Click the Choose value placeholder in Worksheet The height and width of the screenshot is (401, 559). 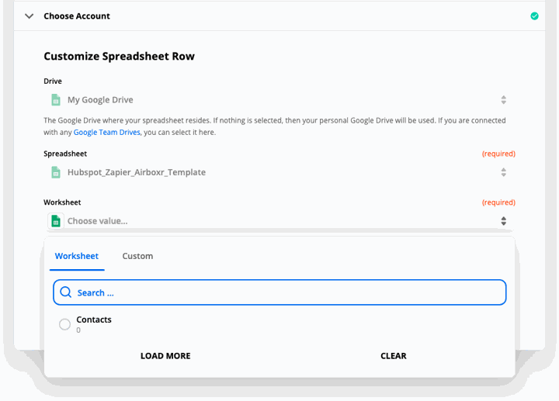coord(97,221)
